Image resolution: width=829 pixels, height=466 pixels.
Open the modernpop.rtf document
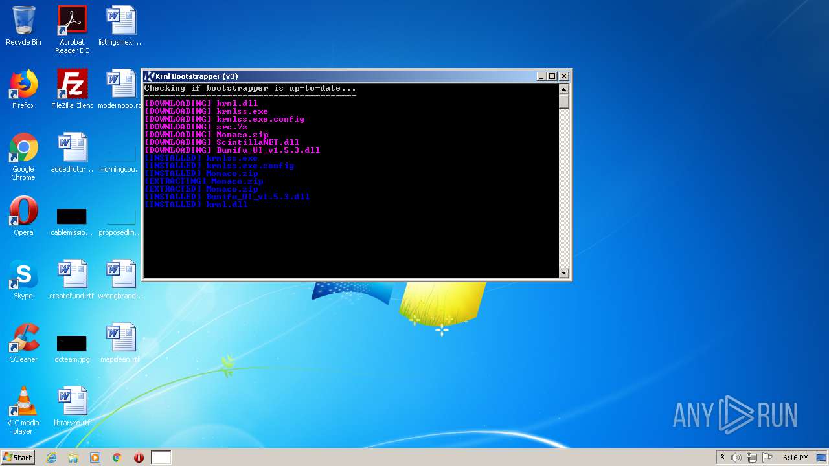[x=120, y=89]
